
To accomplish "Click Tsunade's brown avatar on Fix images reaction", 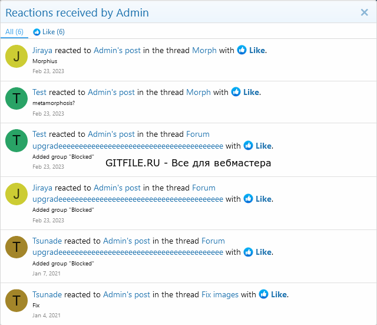I will 16,300.
